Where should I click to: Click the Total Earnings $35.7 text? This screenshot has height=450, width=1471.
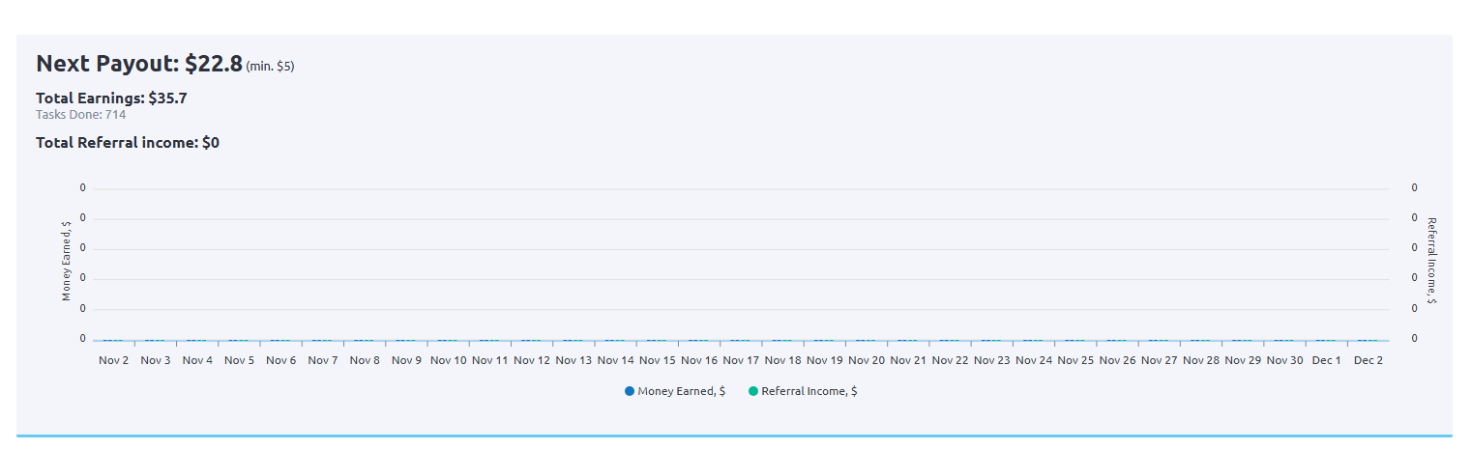pos(111,98)
